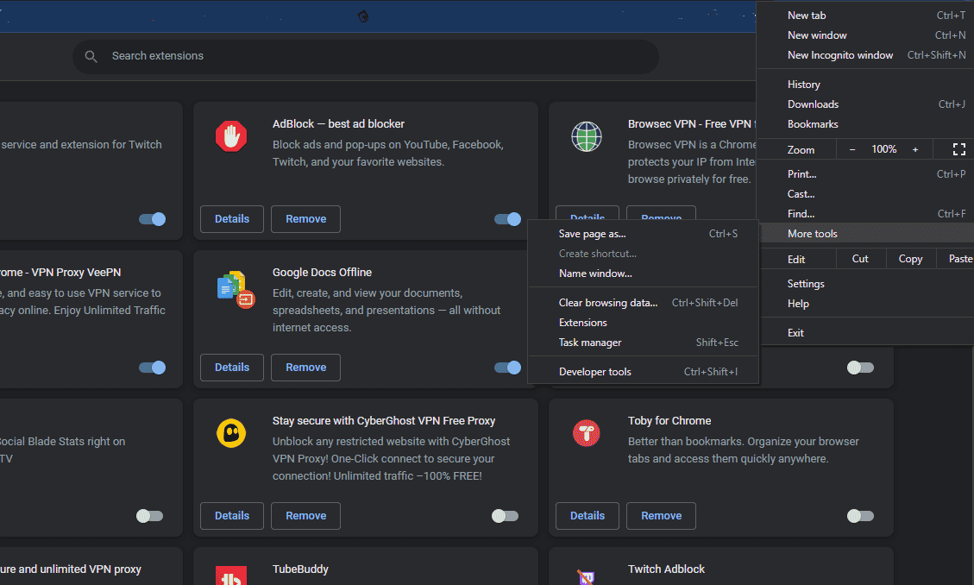The image size is (974, 585).
Task: Decrease zoom with the minus button
Action: pyautogui.click(x=852, y=149)
